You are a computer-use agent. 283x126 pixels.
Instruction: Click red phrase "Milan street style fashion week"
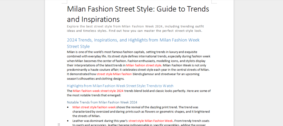coord(94,107)
